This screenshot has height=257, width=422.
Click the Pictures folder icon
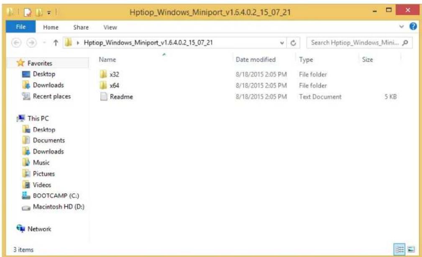click(x=26, y=173)
